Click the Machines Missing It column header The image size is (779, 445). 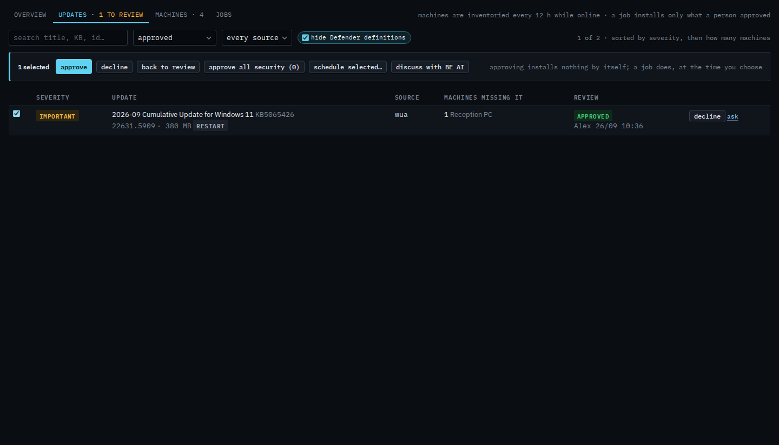pos(483,97)
